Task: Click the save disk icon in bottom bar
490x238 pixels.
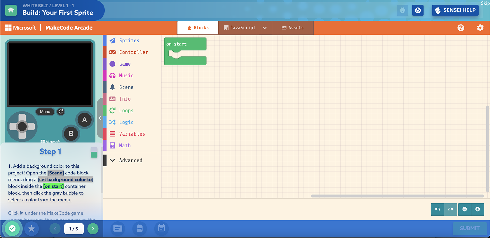Action: click(x=139, y=228)
